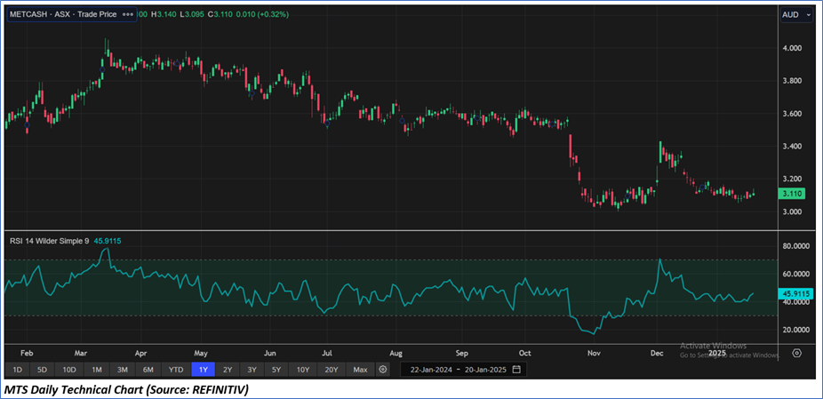Click the May month label on the time axis

202,353
